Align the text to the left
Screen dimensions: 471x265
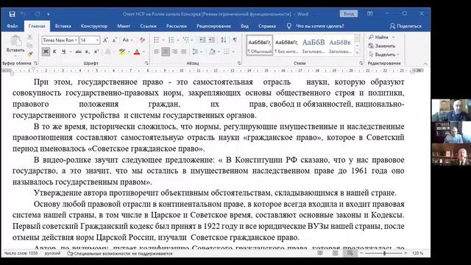(157, 52)
